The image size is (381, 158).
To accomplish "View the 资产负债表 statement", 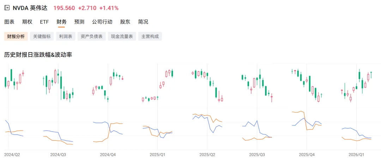I will tap(91, 36).
